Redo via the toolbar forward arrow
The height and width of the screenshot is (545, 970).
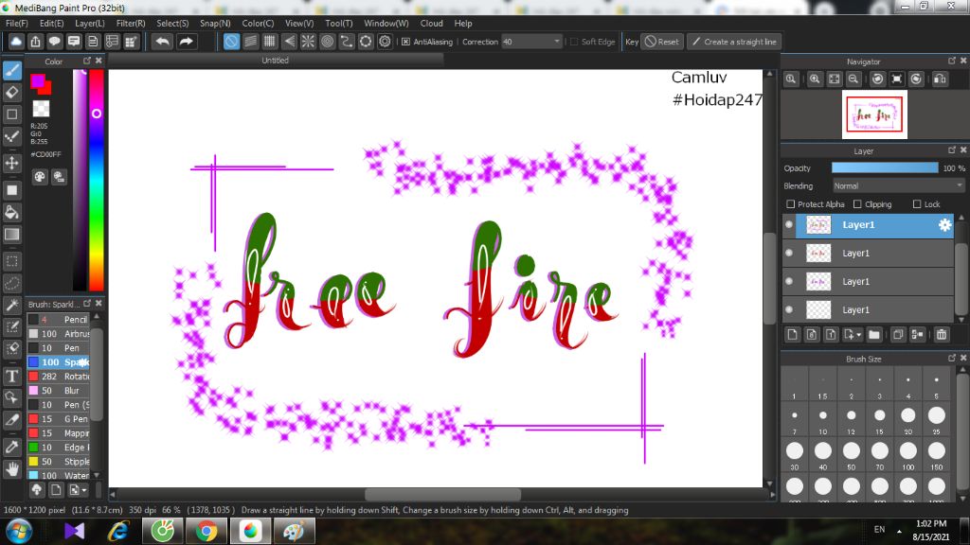pos(186,42)
